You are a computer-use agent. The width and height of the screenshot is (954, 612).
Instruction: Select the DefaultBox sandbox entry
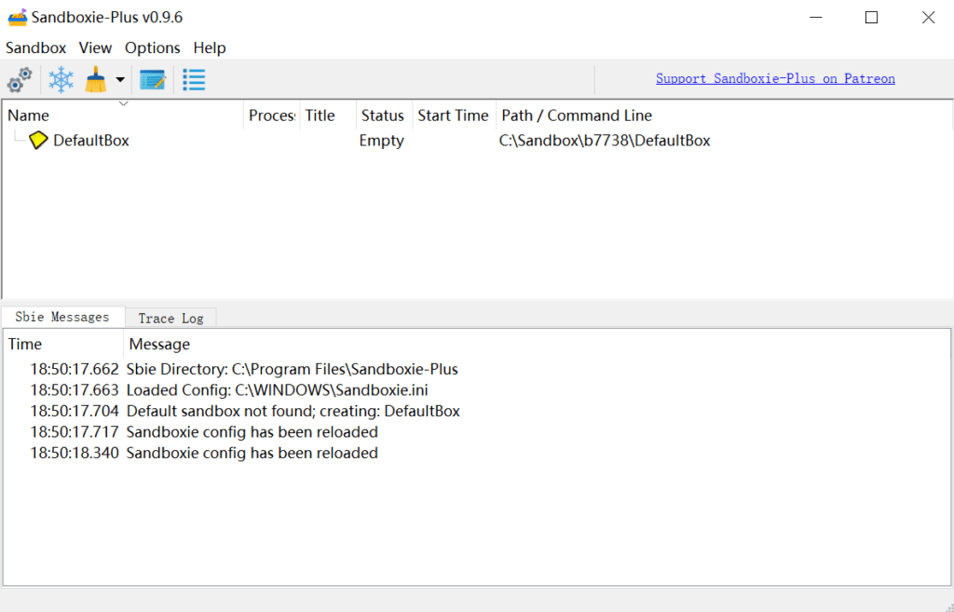pyautogui.click(x=90, y=141)
